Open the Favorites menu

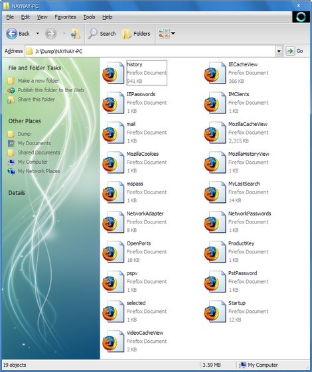65,17
